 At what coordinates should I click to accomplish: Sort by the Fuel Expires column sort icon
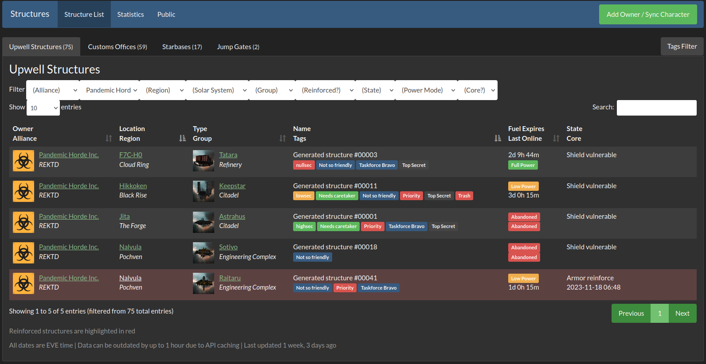point(556,139)
